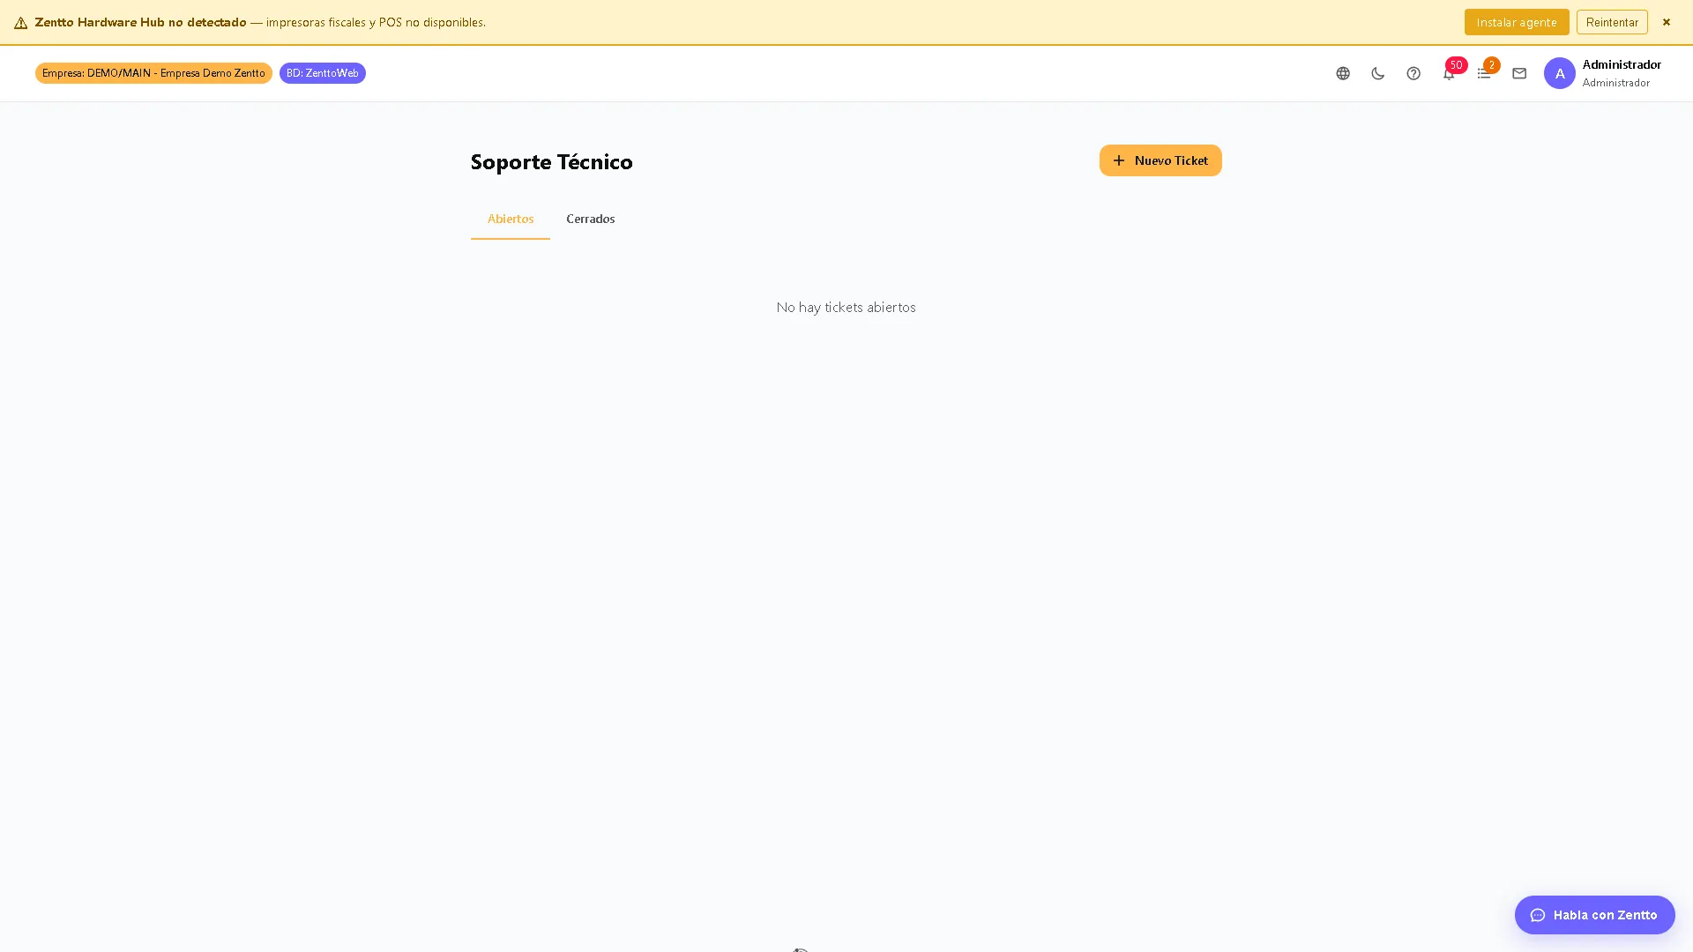The width and height of the screenshot is (1693, 952).
Task: Click the Soporte Técnico heading
Action: [552, 161]
